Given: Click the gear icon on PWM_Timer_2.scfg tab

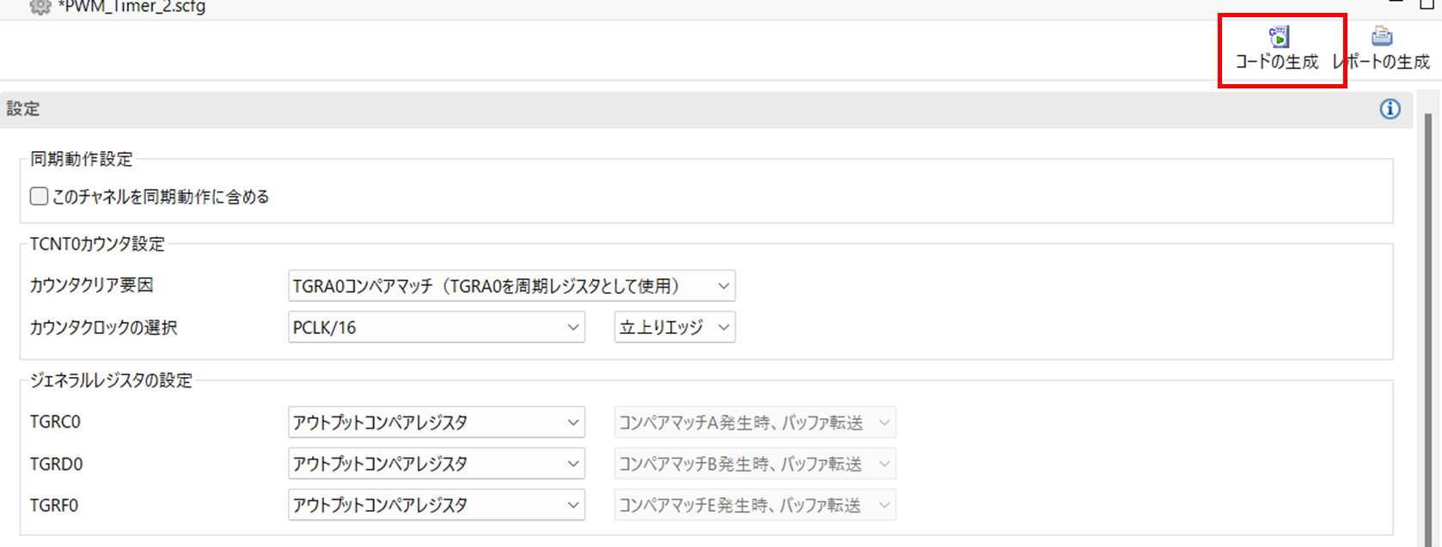Looking at the screenshot, I should pyautogui.click(x=40, y=7).
